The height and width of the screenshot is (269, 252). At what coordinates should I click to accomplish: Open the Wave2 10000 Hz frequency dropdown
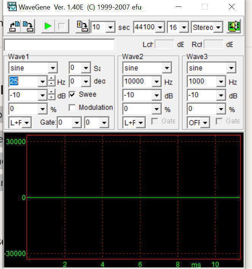tap(156, 82)
